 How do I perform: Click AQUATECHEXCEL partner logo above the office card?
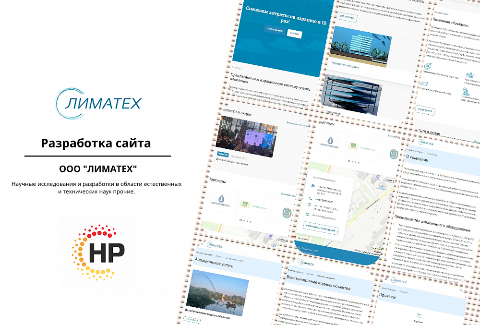(330, 143)
